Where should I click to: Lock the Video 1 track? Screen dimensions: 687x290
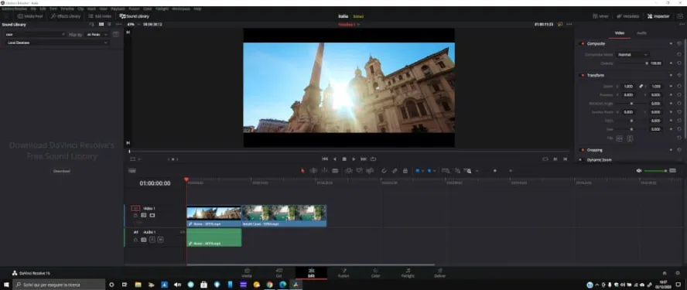pyautogui.click(x=135, y=216)
